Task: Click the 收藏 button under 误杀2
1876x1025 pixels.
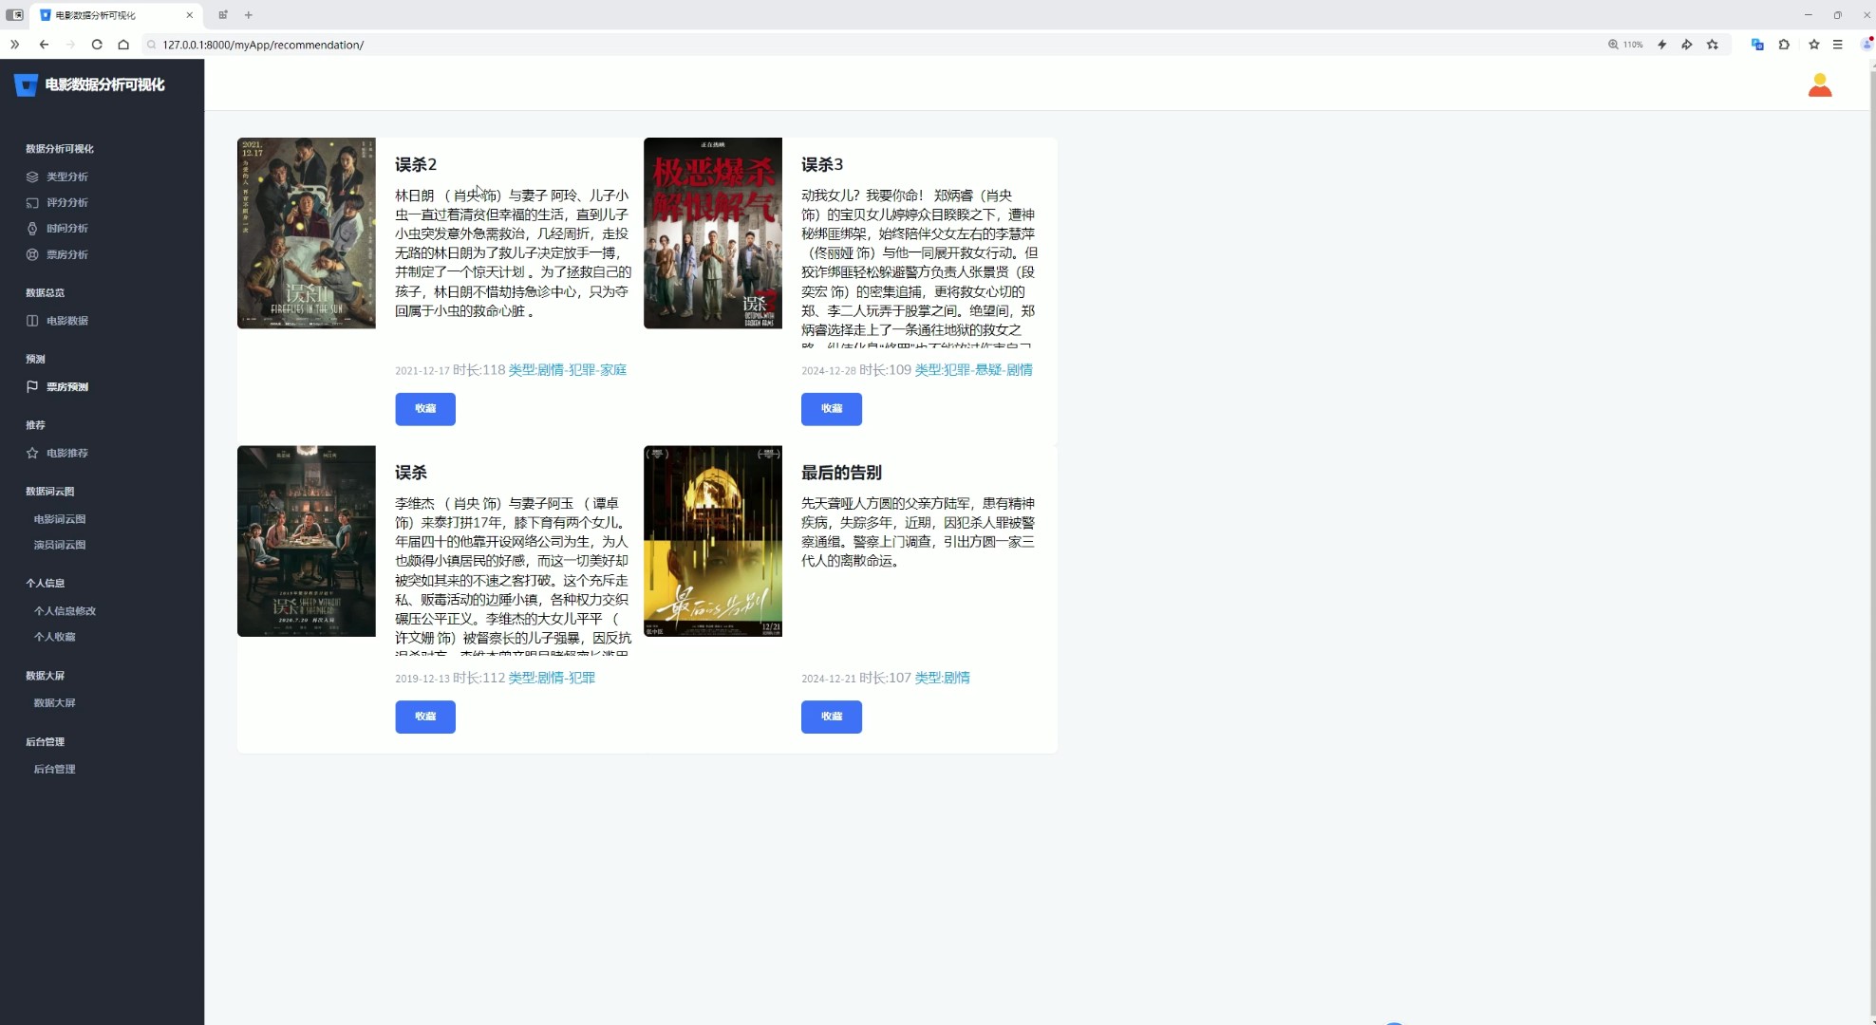Action: click(424, 409)
